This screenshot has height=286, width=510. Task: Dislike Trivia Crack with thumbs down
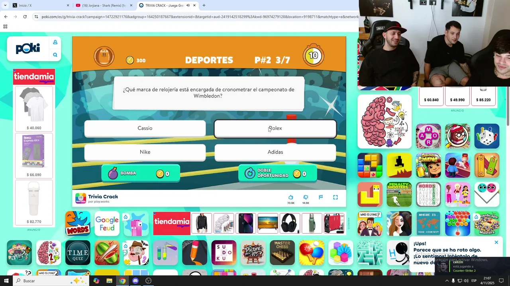(306, 197)
